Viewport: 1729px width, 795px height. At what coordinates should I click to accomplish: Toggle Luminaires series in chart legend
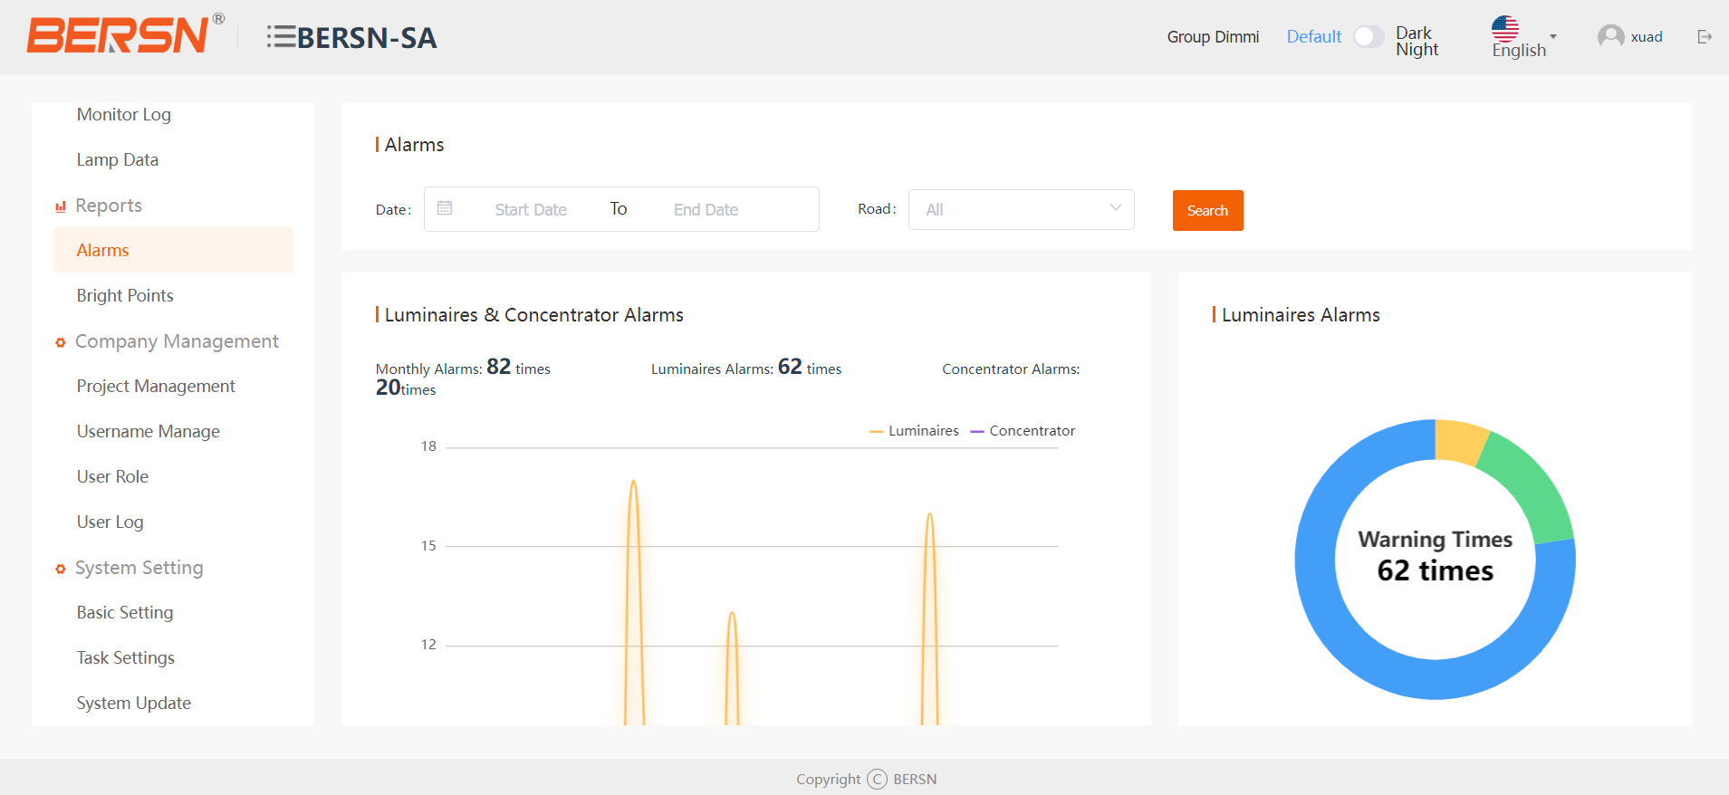914,431
